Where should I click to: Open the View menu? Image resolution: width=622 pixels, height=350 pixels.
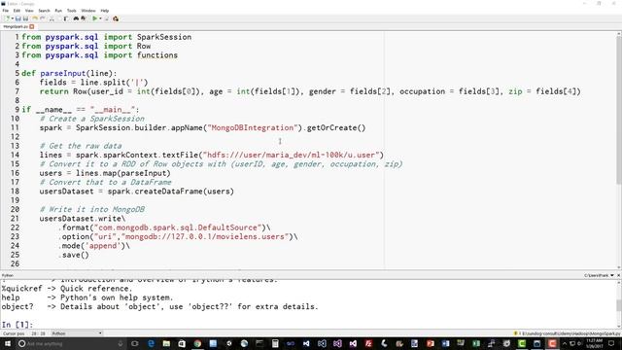click(x=29, y=11)
